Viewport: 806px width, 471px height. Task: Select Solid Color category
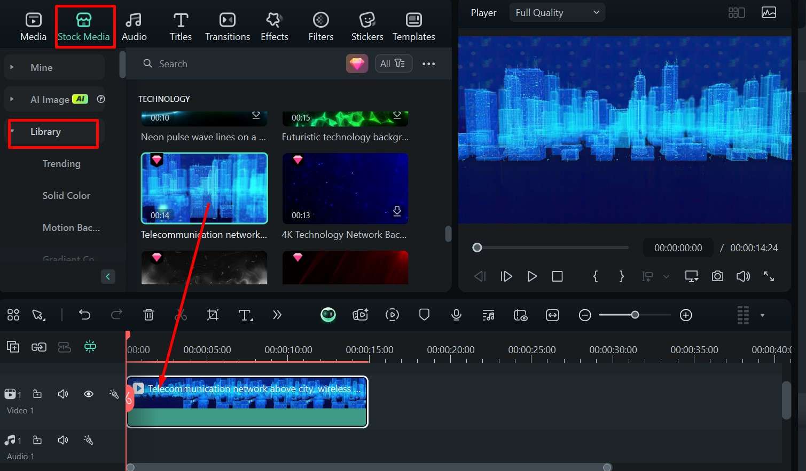pyautogui.click(x=66, y=196)
